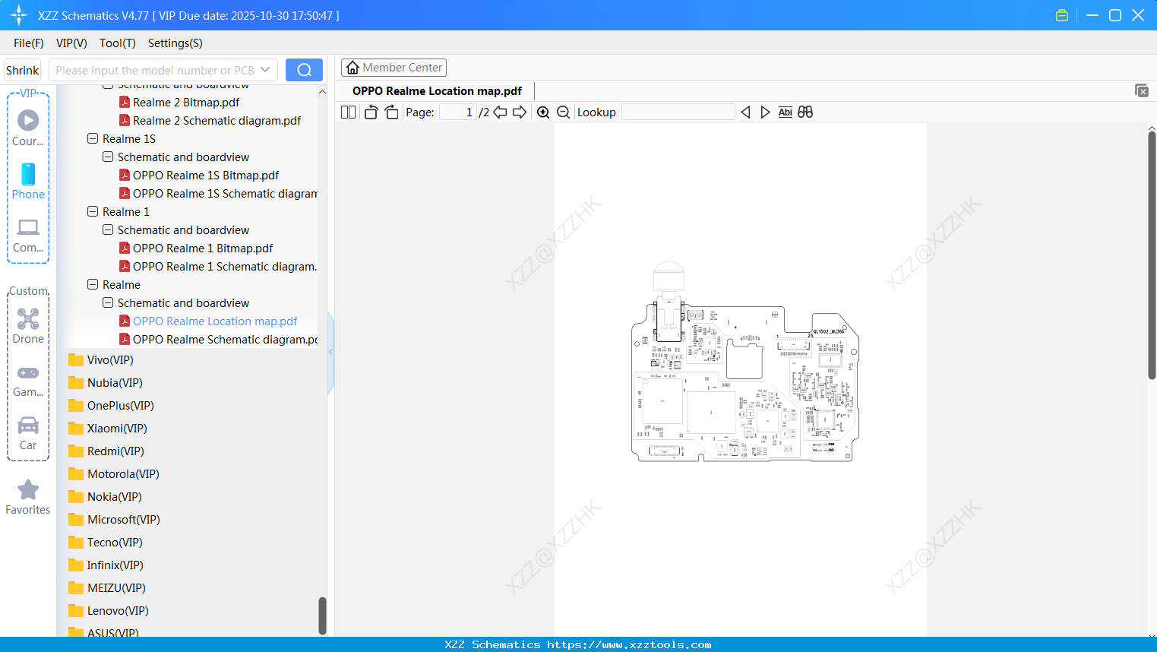Select the OPPO Realme Location map.pdf tab
The image size is (1157, 652).
coord(438,91)
